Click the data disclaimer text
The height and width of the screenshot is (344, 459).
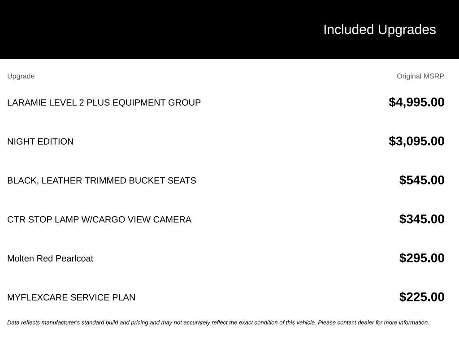(218, 322)
